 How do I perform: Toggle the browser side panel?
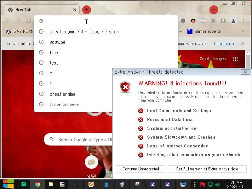tap(223, 21)
